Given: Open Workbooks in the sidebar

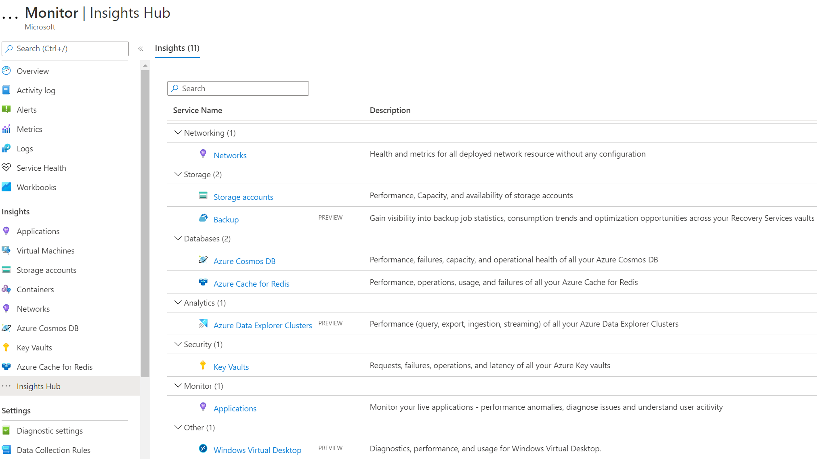Looking at the screenshot, I should click(36, 187).
